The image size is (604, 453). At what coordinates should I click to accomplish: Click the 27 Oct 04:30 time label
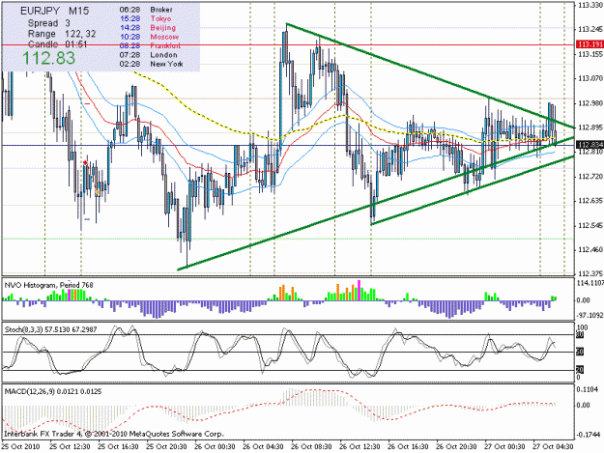(x=553, y=447)
